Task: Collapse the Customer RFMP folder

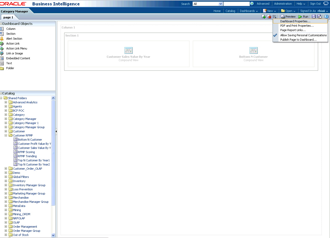Action: 6,135
